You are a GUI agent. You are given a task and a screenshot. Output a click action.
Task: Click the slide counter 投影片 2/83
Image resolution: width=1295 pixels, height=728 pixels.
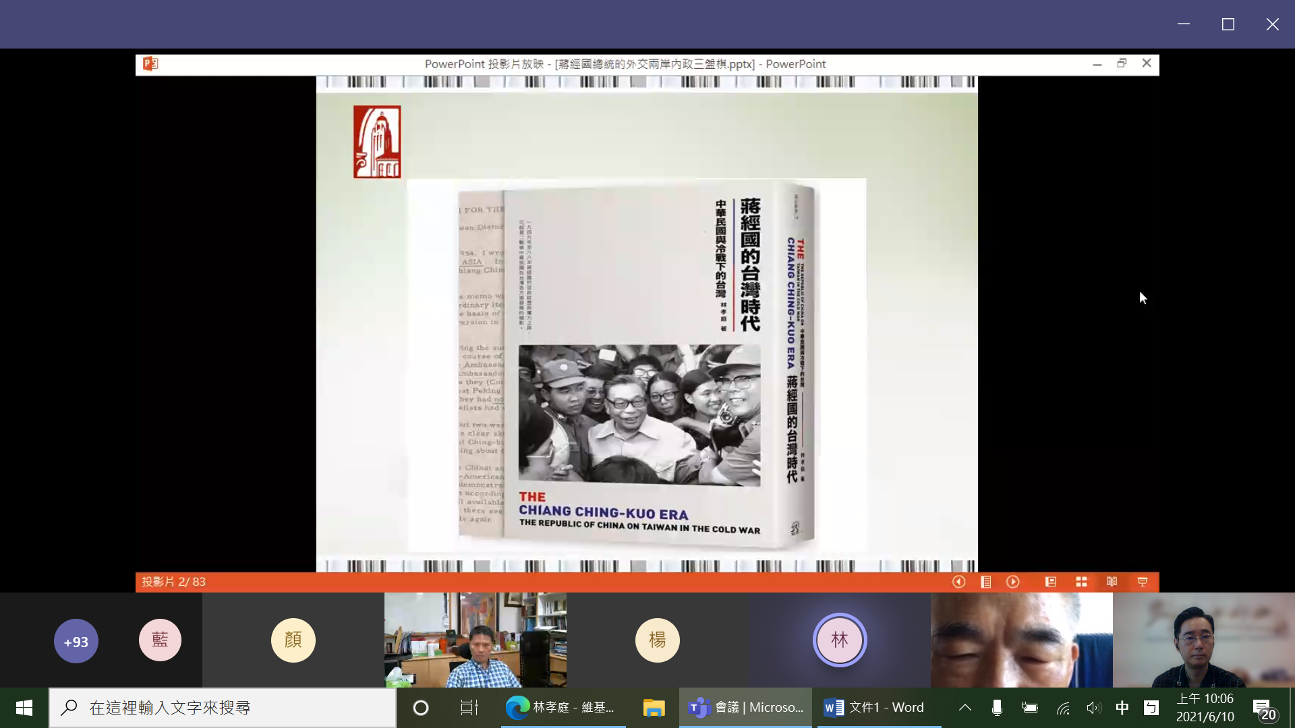[x=173, y=582]
